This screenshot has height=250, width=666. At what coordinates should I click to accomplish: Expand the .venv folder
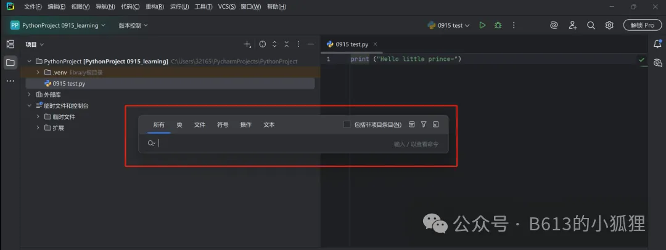pos(38,73)
